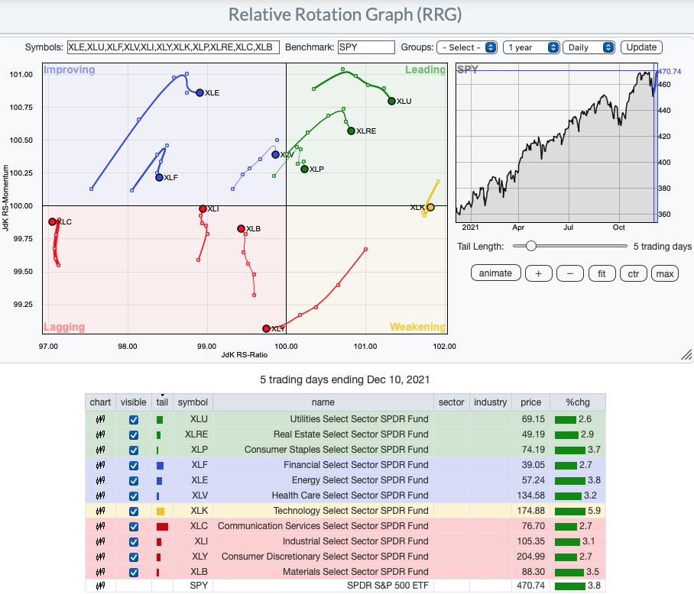Sort table by symbol column header
Image resolution: width=694 pixels, height=594 pixels.
pos(193,402)
